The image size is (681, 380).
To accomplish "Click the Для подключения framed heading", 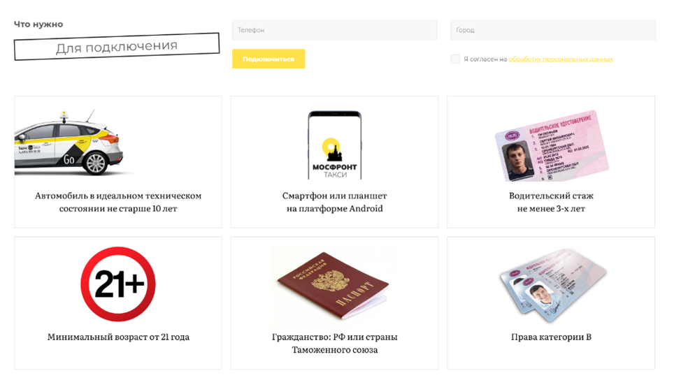I will [117, 46].
